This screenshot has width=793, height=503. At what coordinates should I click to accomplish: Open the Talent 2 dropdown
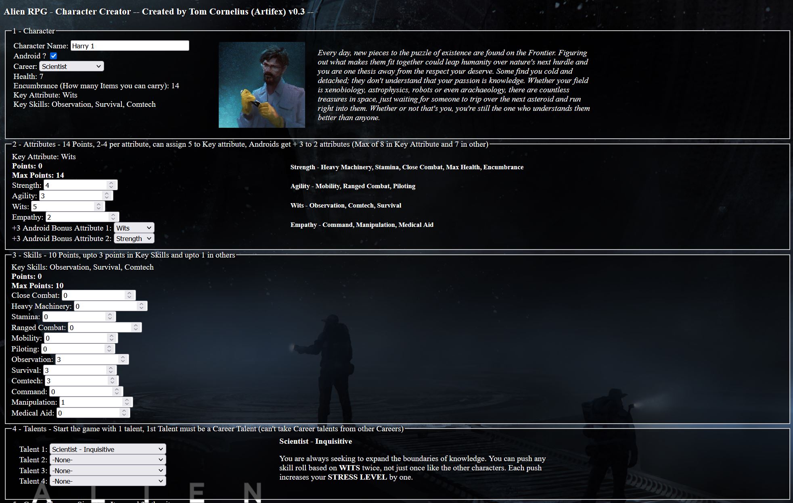click(x=107, y=459)
